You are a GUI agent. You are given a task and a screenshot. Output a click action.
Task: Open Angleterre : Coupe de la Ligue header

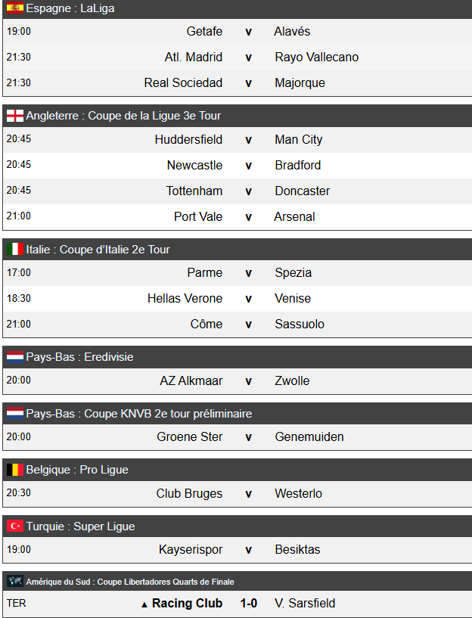point(123,116)
